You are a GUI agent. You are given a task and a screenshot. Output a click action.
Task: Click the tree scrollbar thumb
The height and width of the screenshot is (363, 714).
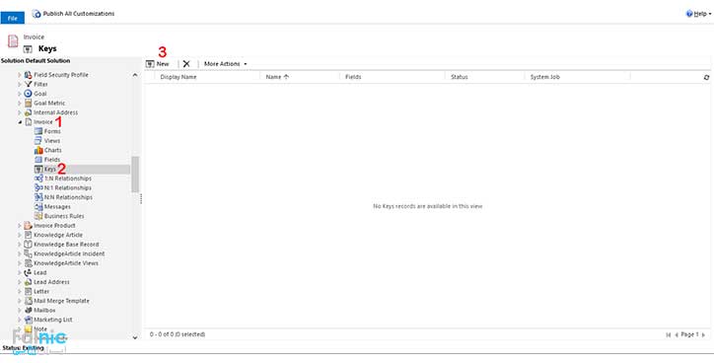135,175
